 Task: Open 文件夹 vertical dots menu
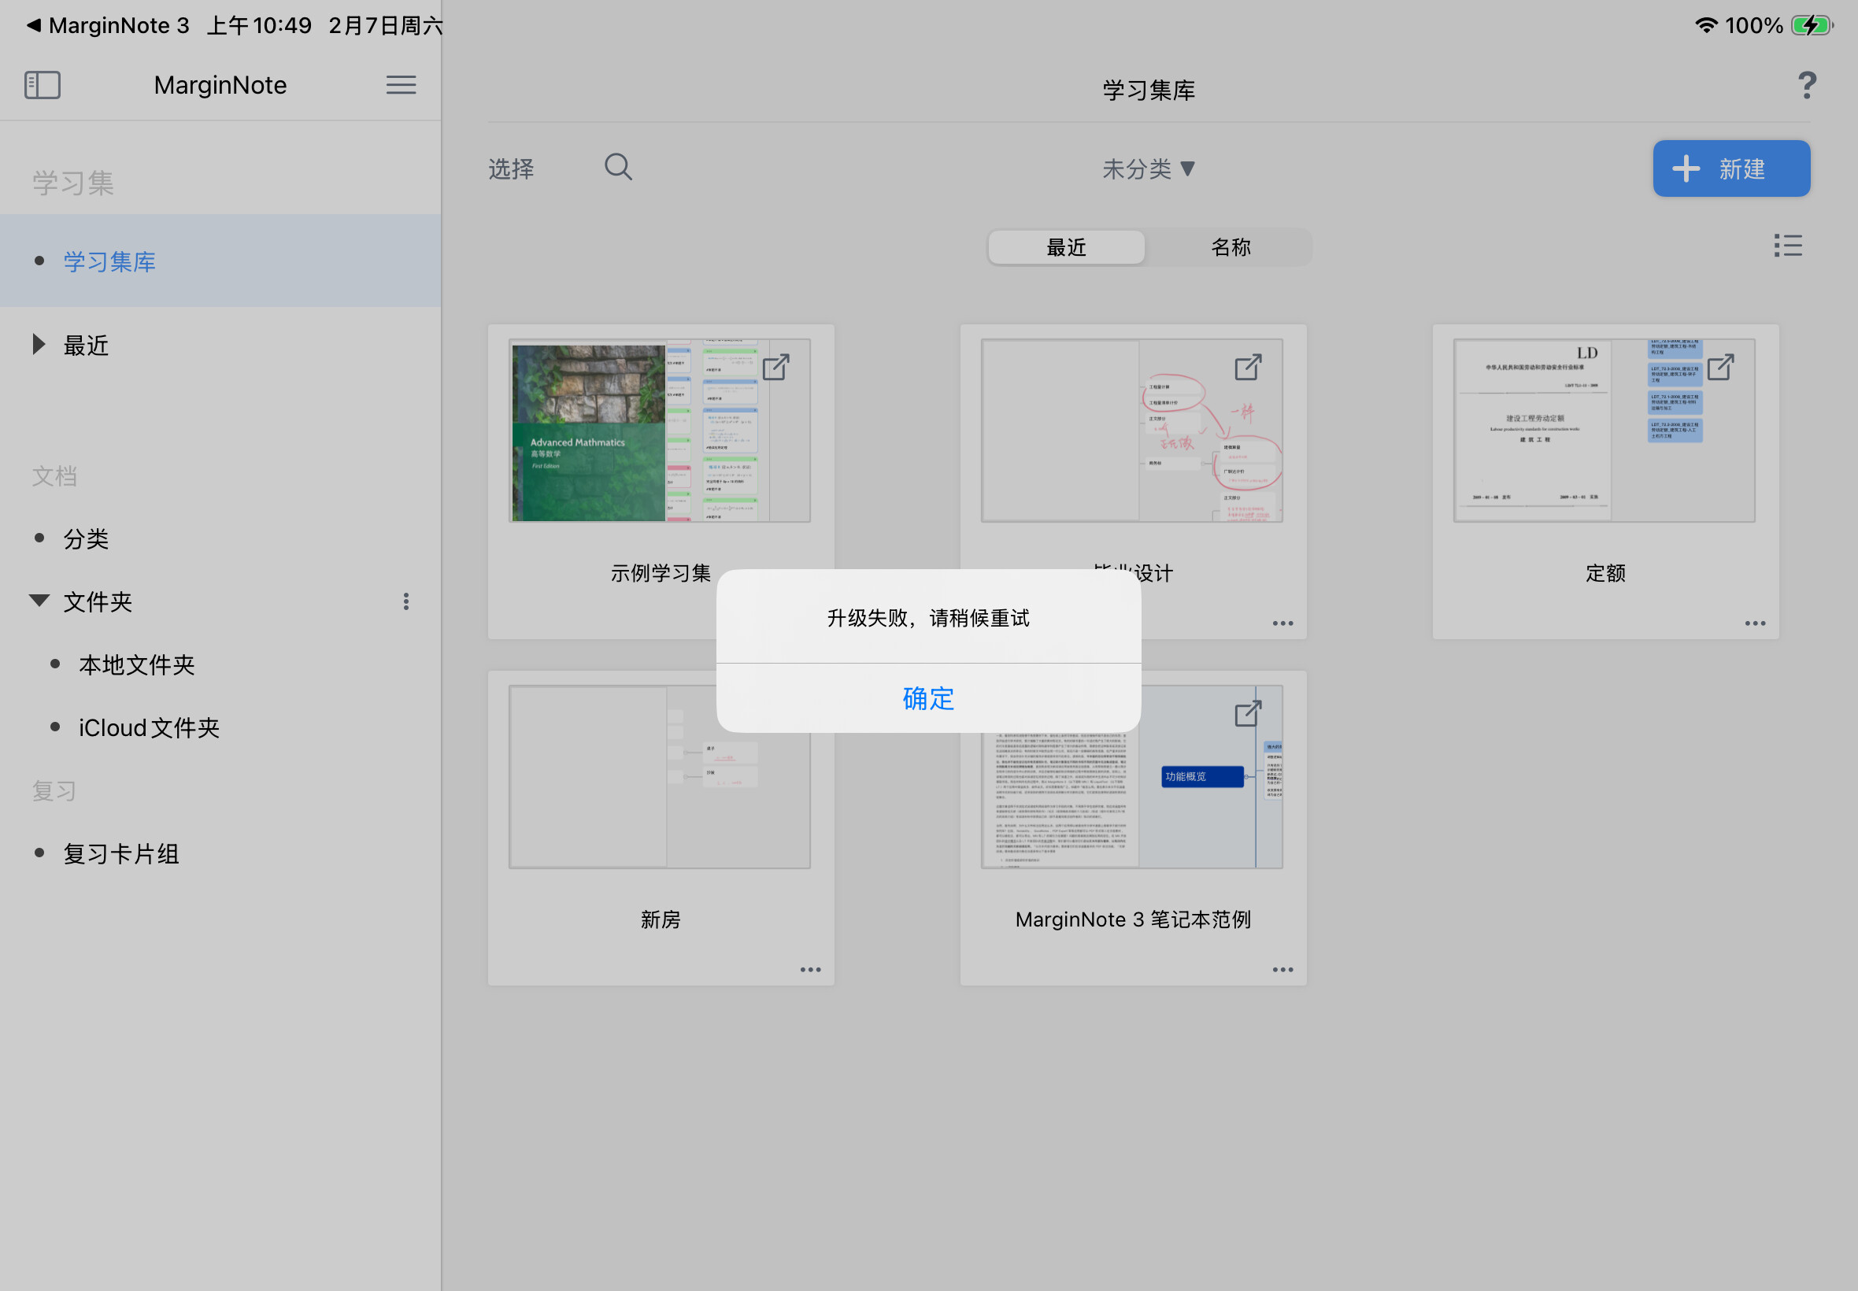pos(406,601)
